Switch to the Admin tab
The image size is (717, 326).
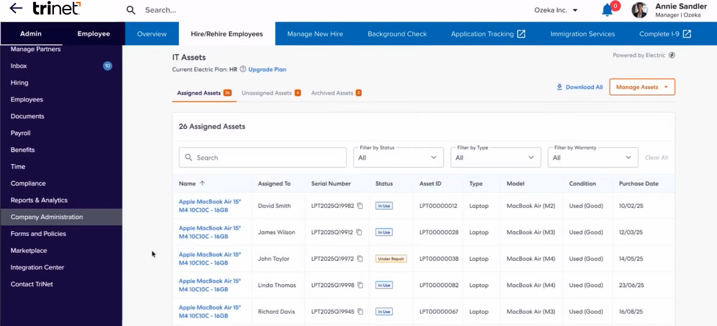31,34
